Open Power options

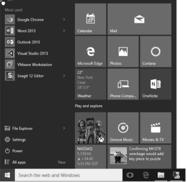(14, 151)
